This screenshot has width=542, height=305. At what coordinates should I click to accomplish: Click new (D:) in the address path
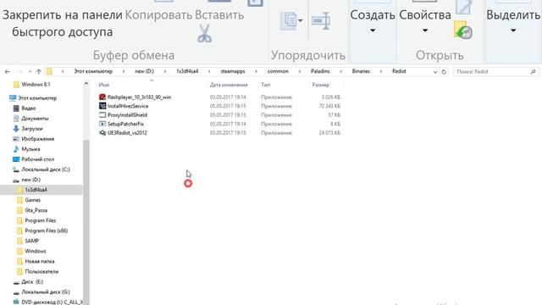(145, 71)
